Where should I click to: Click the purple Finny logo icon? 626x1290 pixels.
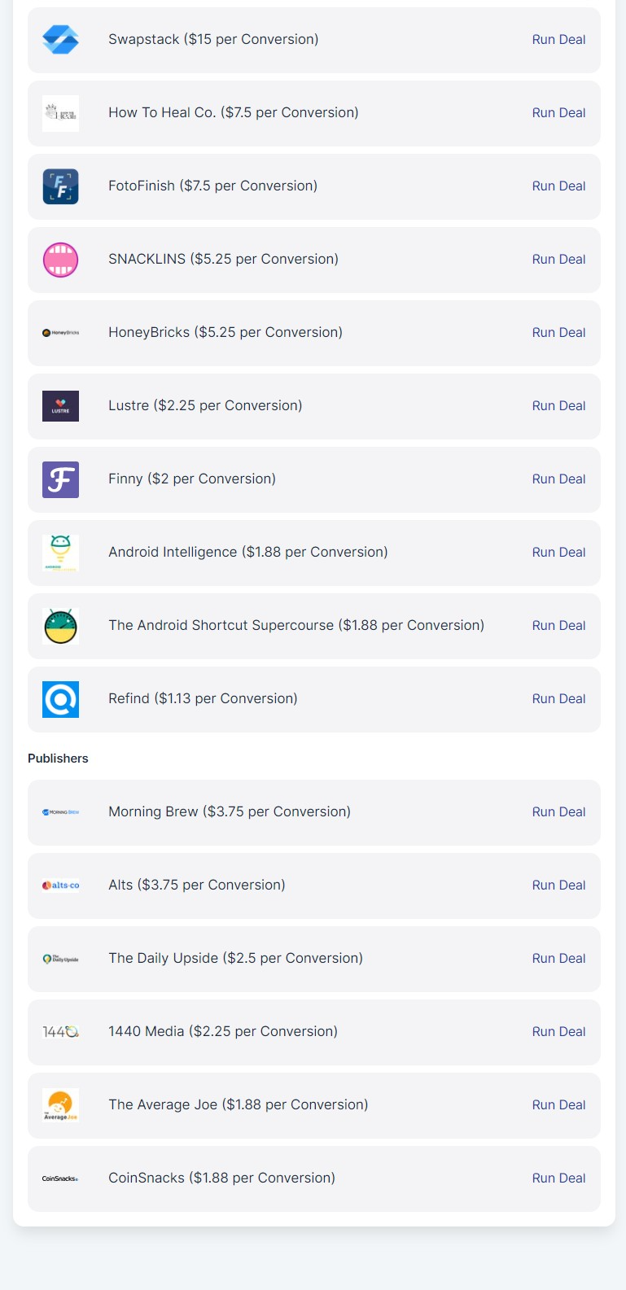click(60, 479)
